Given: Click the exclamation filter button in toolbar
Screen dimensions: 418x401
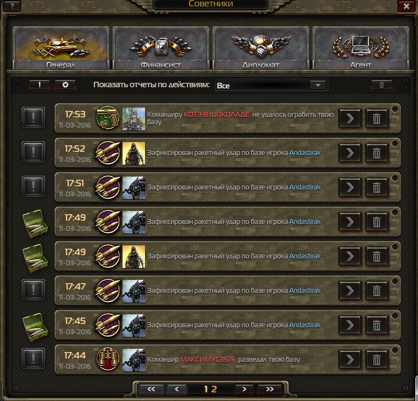Looking at the screenshot, I should [39, 85].
